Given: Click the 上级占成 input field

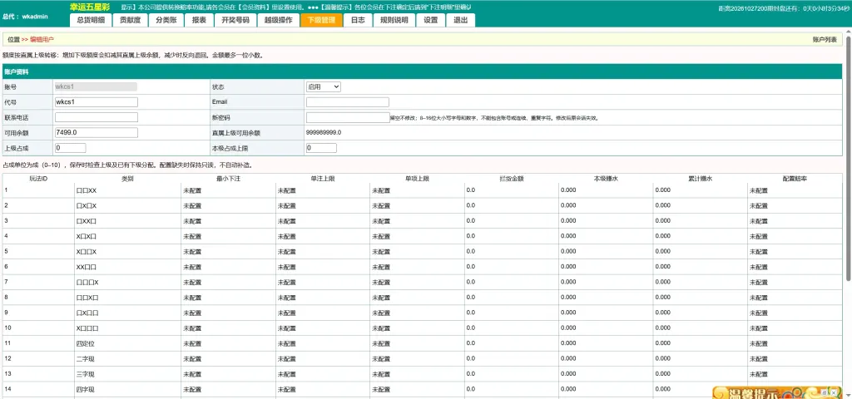Looking at the screenshot, I should coord(70,148).
